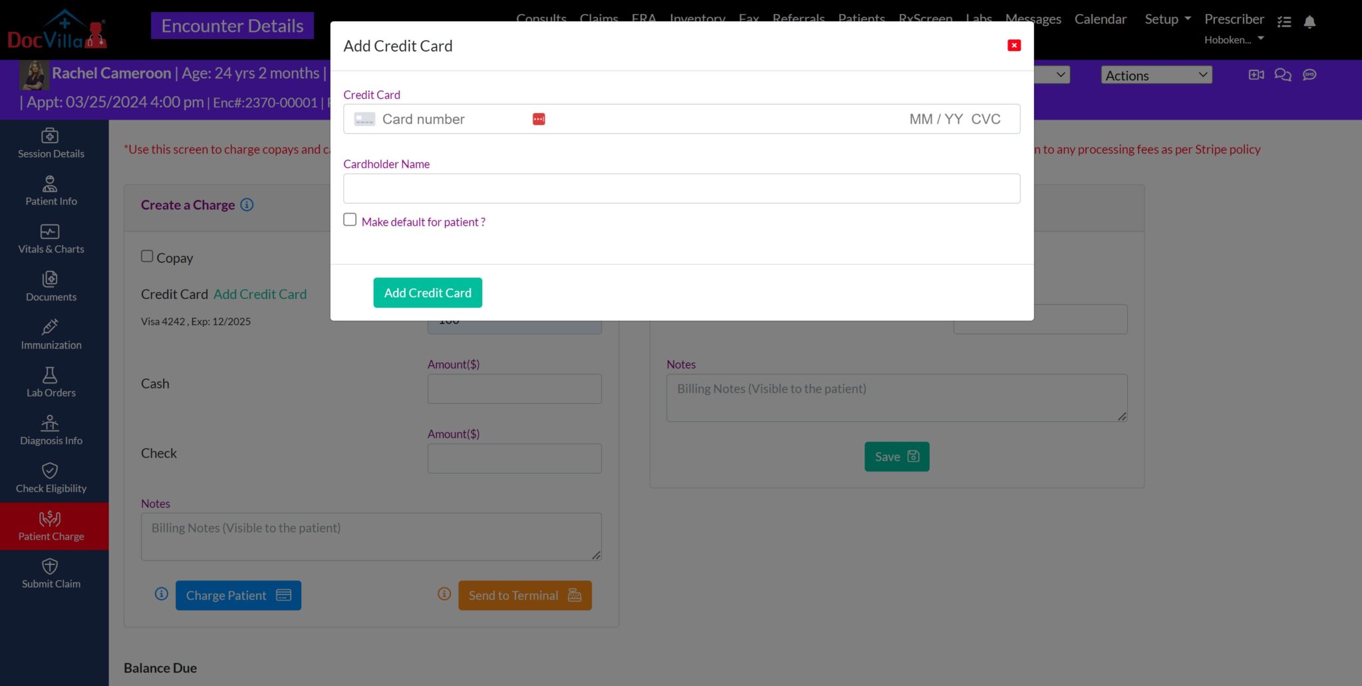
Task: Open the Setup dropdown menu
Action: pyautogui.click(x=1167, y=19)
